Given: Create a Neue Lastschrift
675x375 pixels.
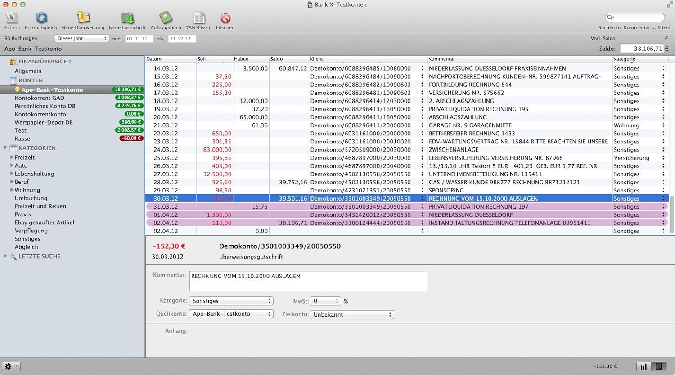Looking at the screenshot, I should tap(127, 18).
